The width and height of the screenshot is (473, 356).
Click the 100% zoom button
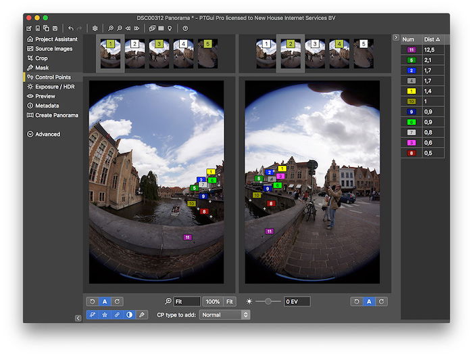point(212,301)
